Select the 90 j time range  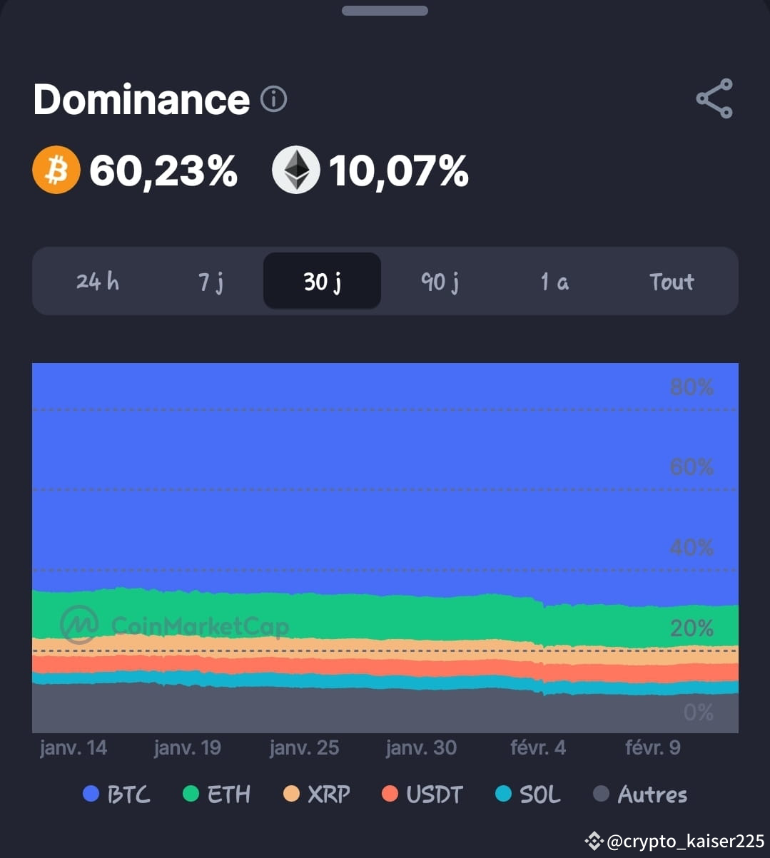tap(438, 281)
